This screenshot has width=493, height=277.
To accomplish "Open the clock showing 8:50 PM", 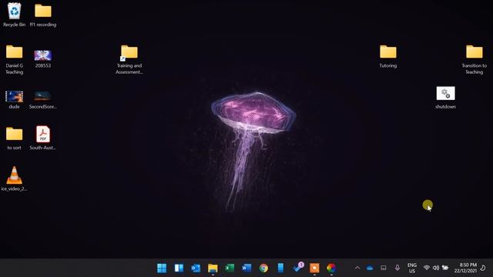I will tap(465, 268).
